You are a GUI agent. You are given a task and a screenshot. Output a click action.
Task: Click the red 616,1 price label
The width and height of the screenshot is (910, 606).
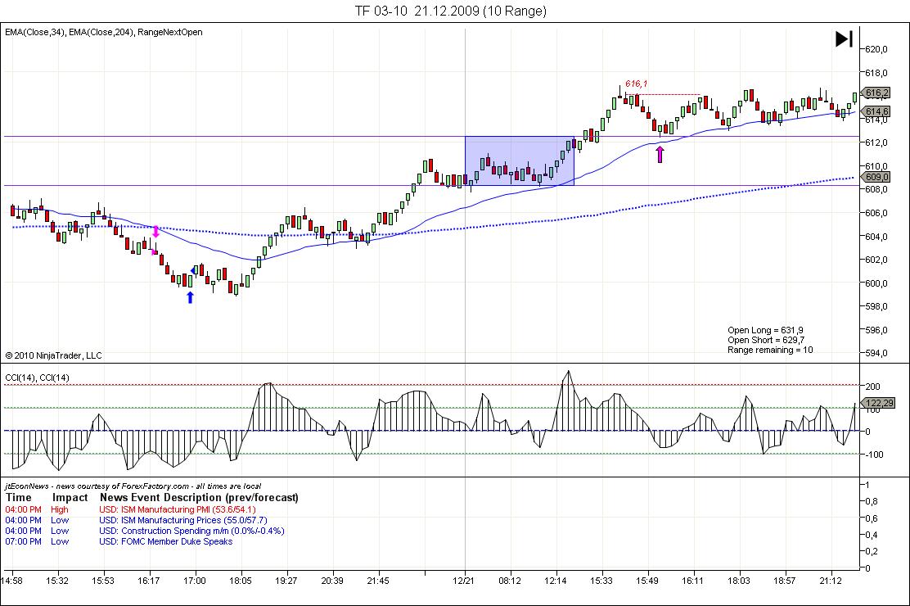(x=636, y=84)
